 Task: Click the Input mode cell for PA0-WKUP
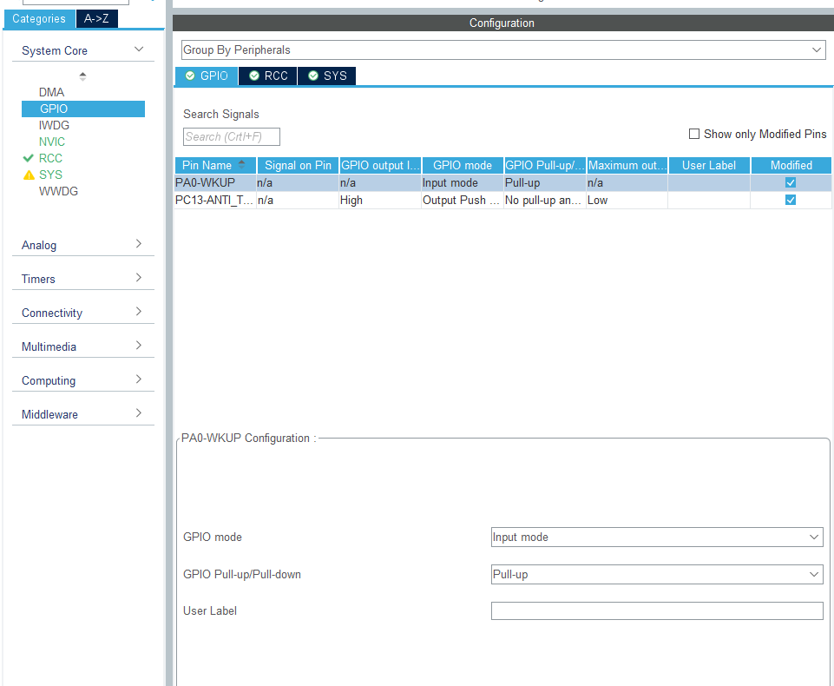click(463, 182)
